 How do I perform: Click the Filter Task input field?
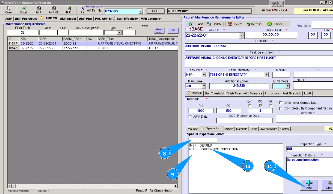(x=23, y=33)
